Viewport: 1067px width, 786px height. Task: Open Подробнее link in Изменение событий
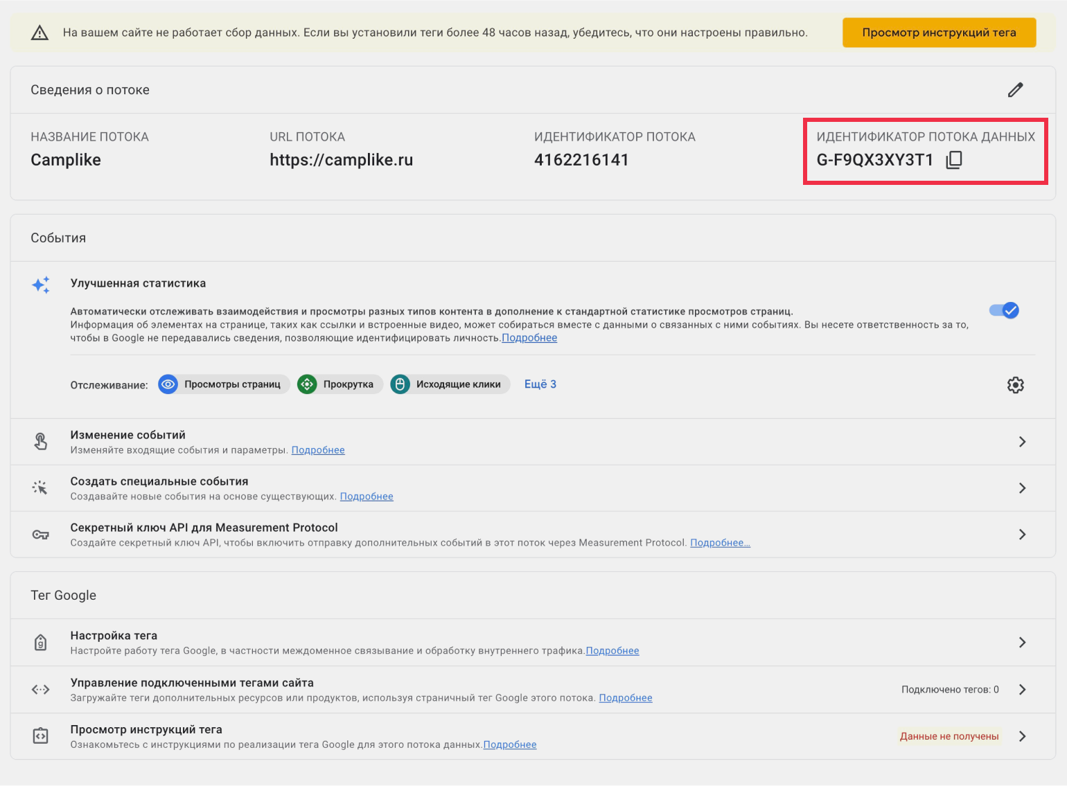click(318, 450)
